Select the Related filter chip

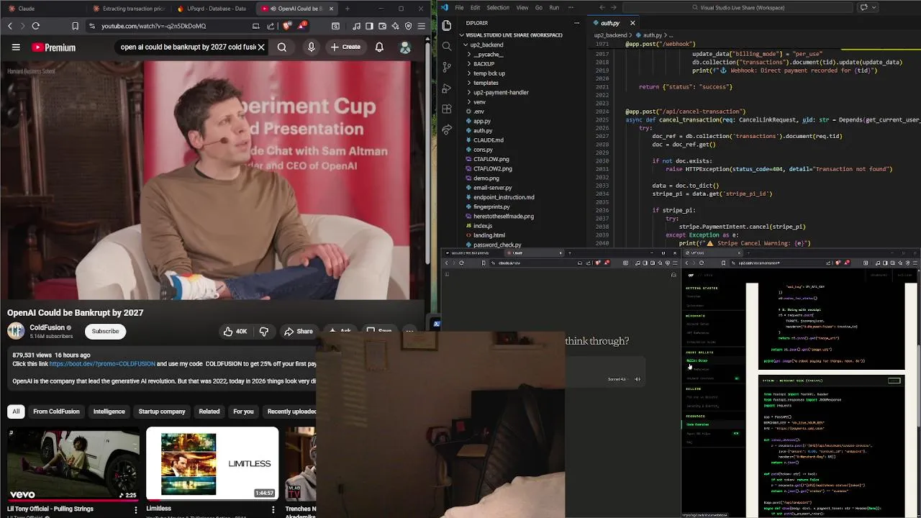point(209,412)
